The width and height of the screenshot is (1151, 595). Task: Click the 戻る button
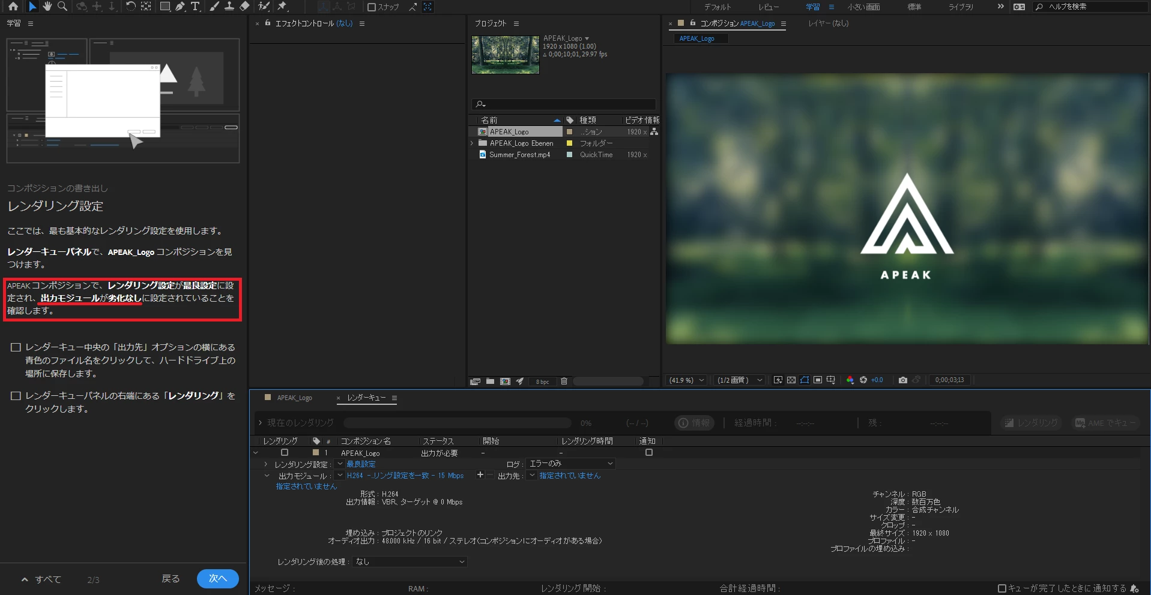pyautogui.click(x=171, y=579)
